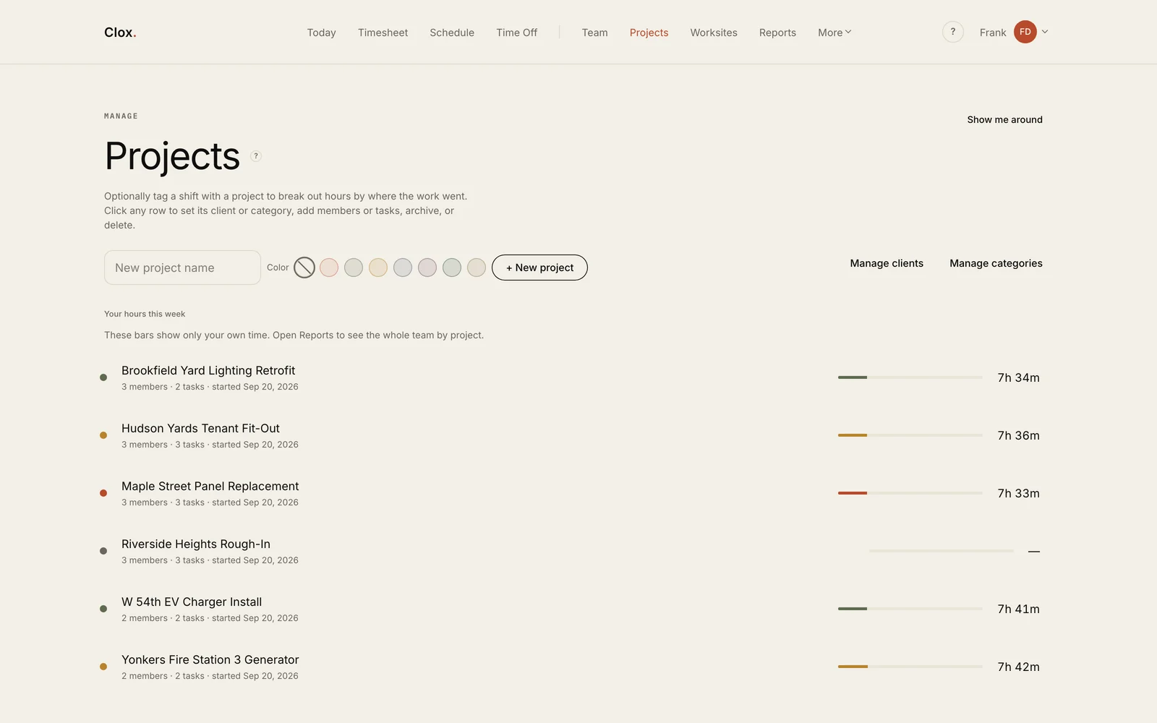Open W 54th EV Charger Install project
The height and width of the screenshot is (723, 1157).
(571, 609)
